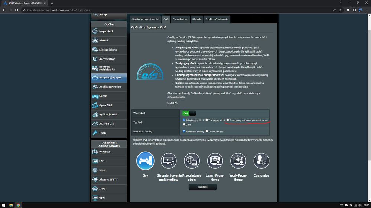Pick the Przeglądanie stron priority icon
This screenshot has width=371, height=208.
coord(192,161)
